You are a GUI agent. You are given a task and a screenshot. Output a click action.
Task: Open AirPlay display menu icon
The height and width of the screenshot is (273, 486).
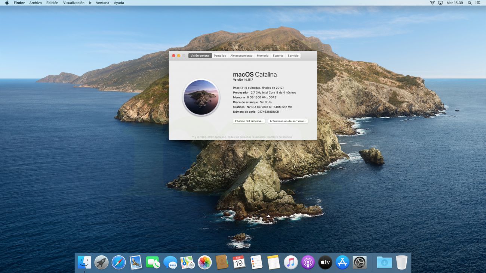(x=440, y=3)
